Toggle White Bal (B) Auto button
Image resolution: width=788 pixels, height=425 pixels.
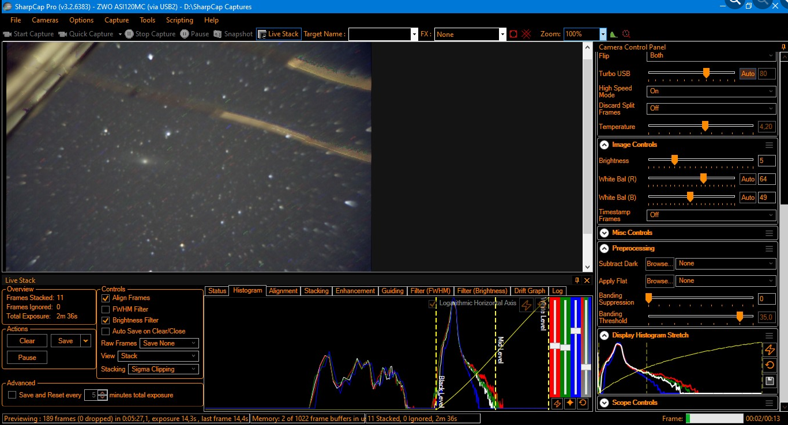[748, 198]
